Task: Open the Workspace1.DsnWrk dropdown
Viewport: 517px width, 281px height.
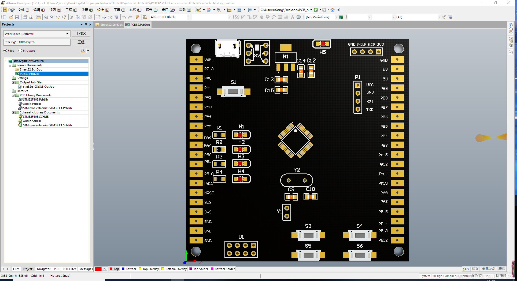Action: (67, 34)
